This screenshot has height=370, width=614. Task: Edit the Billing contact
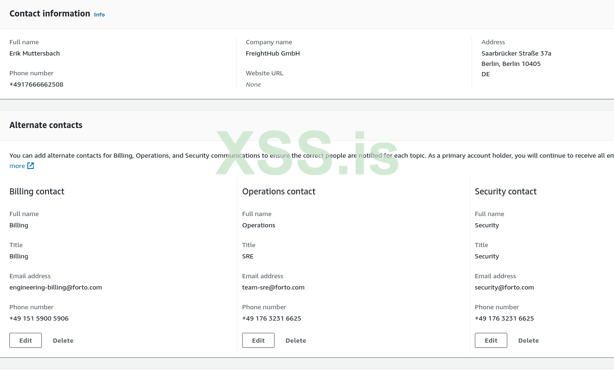(x=25, y=340)
